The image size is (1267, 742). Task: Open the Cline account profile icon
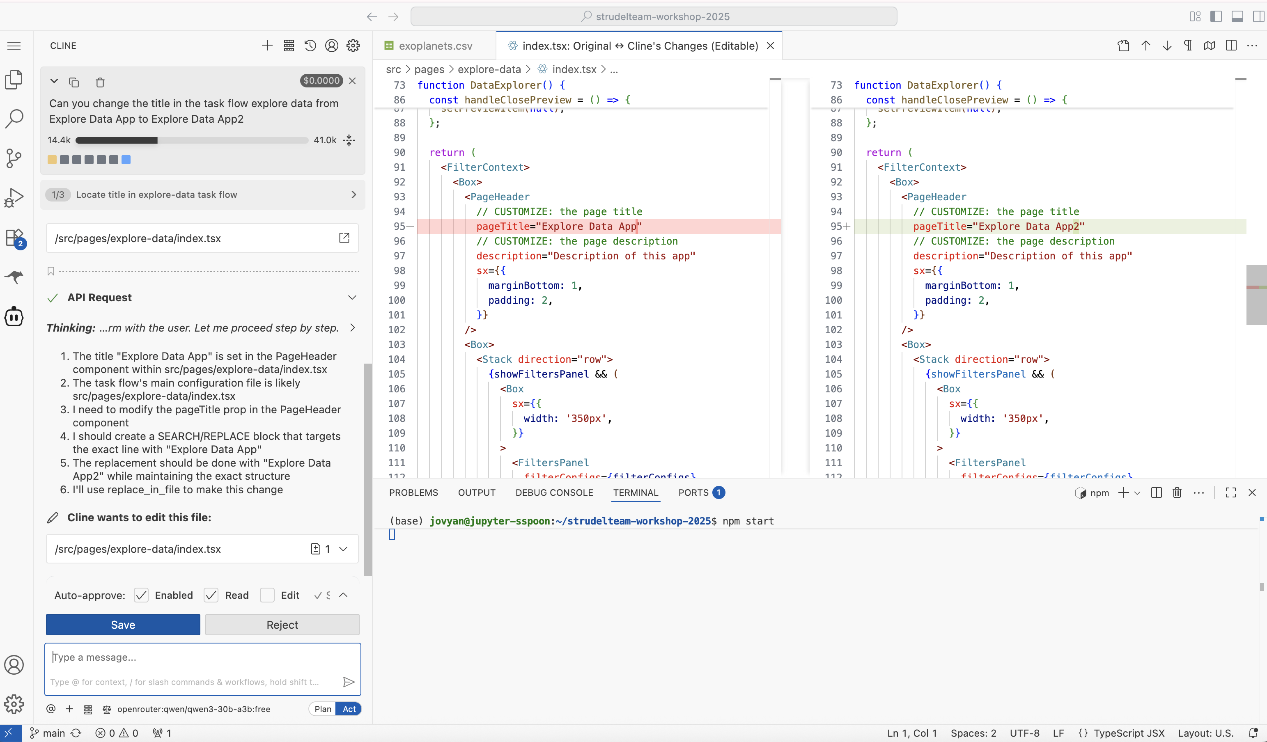(x=331, y=46)
